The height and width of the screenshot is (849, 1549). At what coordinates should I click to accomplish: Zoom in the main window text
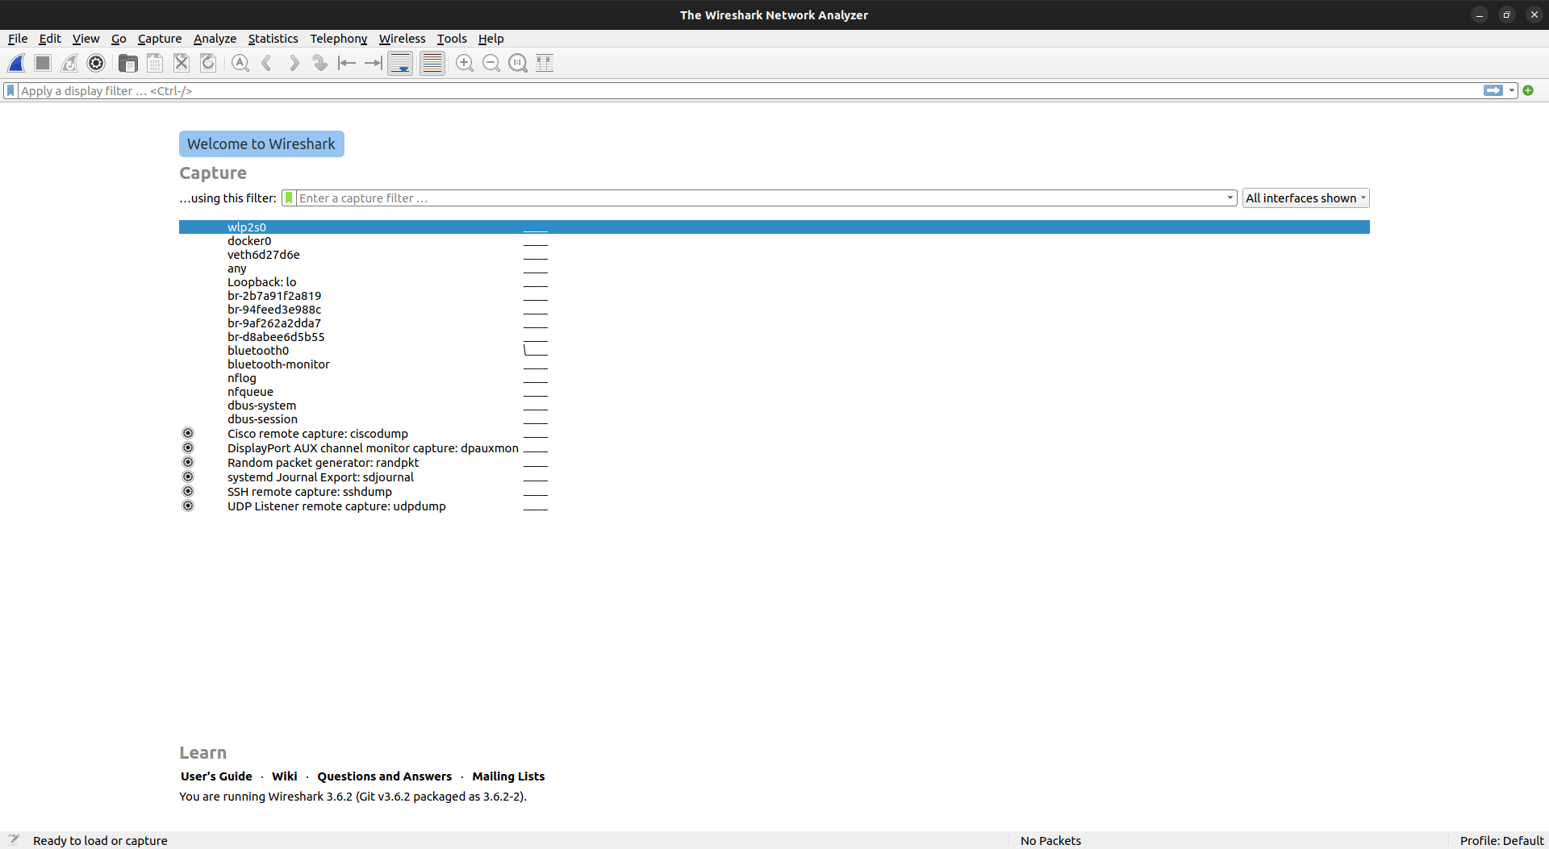pos(465,63)
